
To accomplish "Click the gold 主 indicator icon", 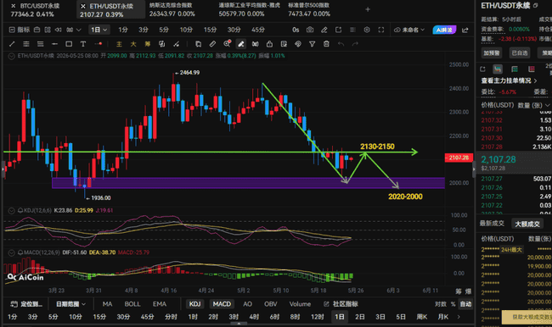I will click(119, 44).
